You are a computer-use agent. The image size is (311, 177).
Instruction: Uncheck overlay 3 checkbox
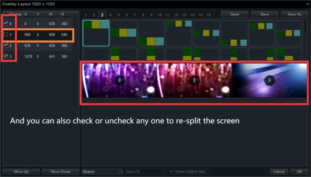click(6, 56)
